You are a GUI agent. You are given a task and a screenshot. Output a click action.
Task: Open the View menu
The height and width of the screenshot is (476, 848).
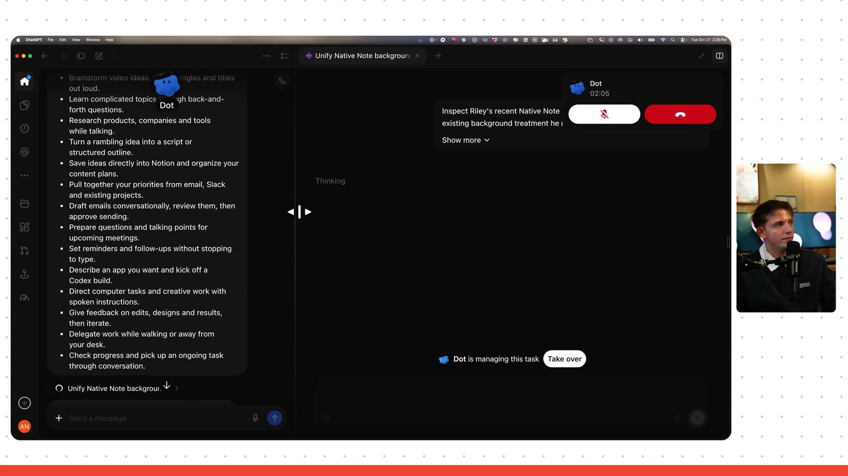(x=76, y=40)
